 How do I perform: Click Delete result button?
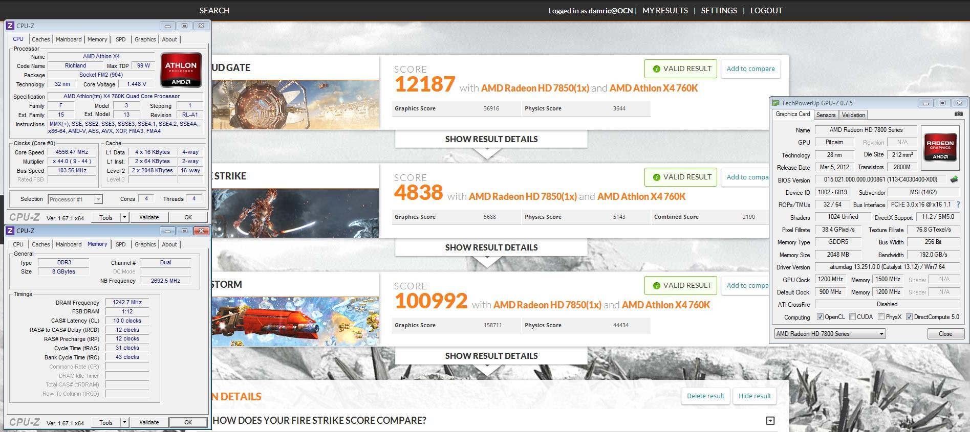(705, 396)
